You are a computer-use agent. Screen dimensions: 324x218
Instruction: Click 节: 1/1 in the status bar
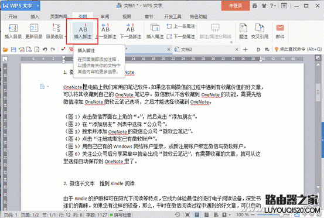coord(49,215)
